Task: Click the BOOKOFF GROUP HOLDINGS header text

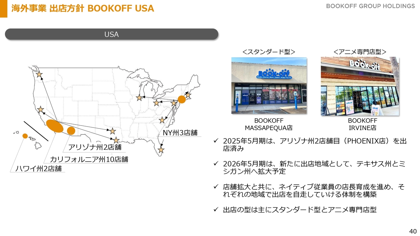Action: pyautogui.click(x=370, y=6)
